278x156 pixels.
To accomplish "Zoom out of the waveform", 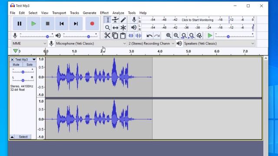I will click(176, 36).
